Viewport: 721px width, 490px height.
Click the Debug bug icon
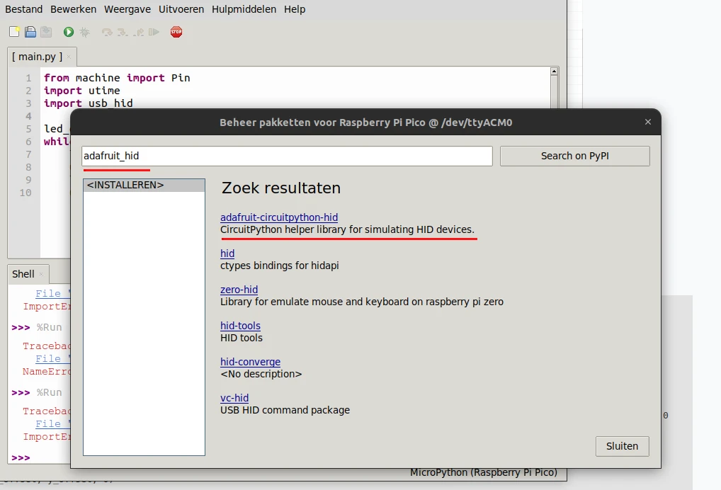click(85, 32)
